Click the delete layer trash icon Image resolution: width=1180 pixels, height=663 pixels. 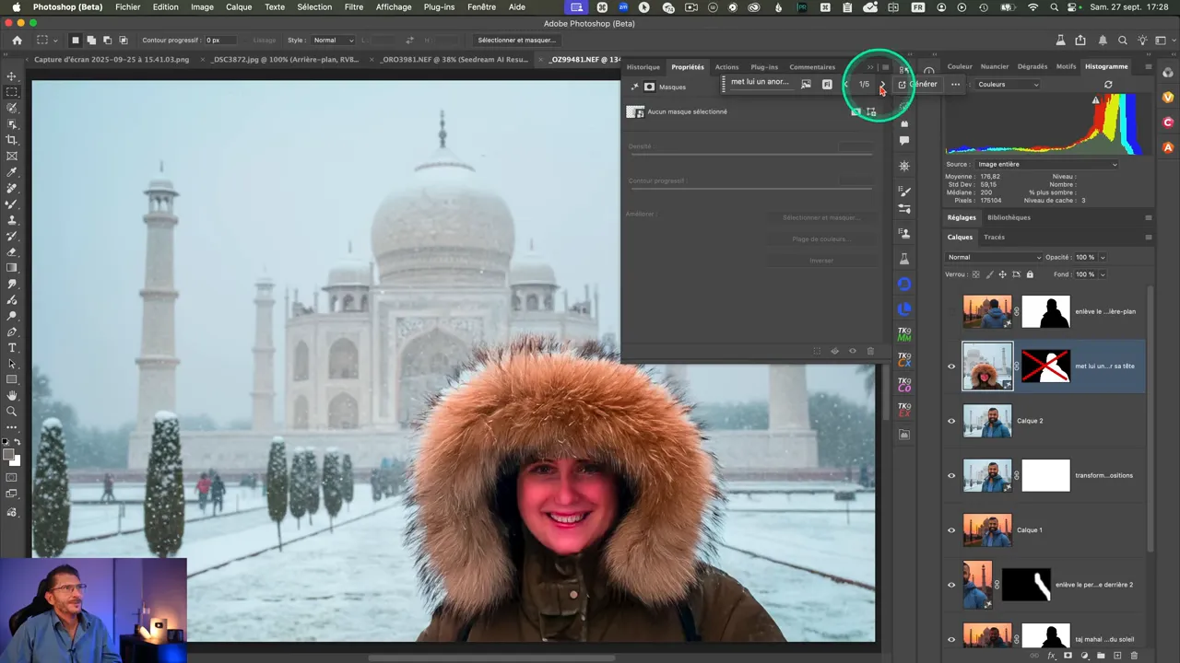[x=1134, y=656]
